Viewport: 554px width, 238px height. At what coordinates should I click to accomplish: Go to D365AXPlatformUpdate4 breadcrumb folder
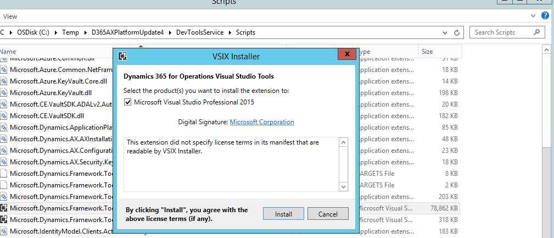127,32
